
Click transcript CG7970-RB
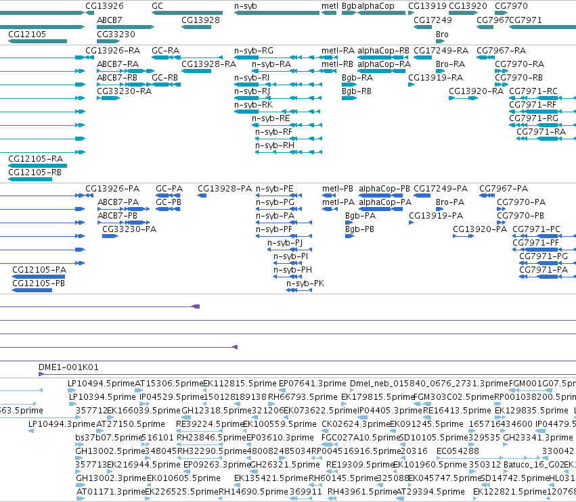(x=502, y=85)
